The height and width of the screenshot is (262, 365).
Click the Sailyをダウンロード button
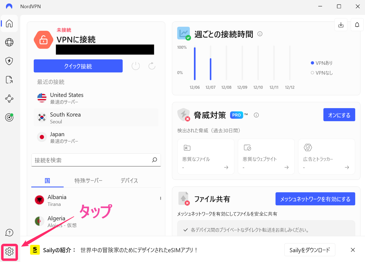pyautogui.click(x=310, y=250)
